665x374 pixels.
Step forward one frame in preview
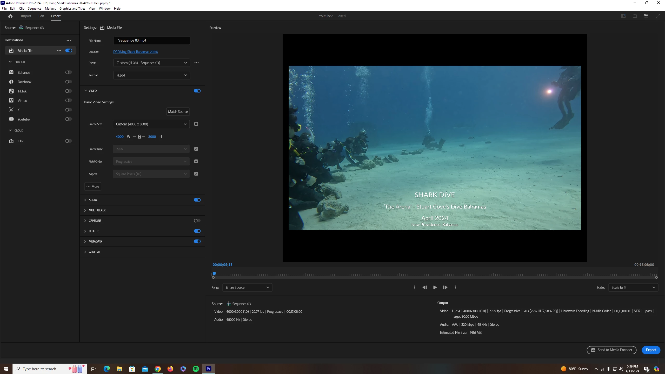[x=445, y=287]
